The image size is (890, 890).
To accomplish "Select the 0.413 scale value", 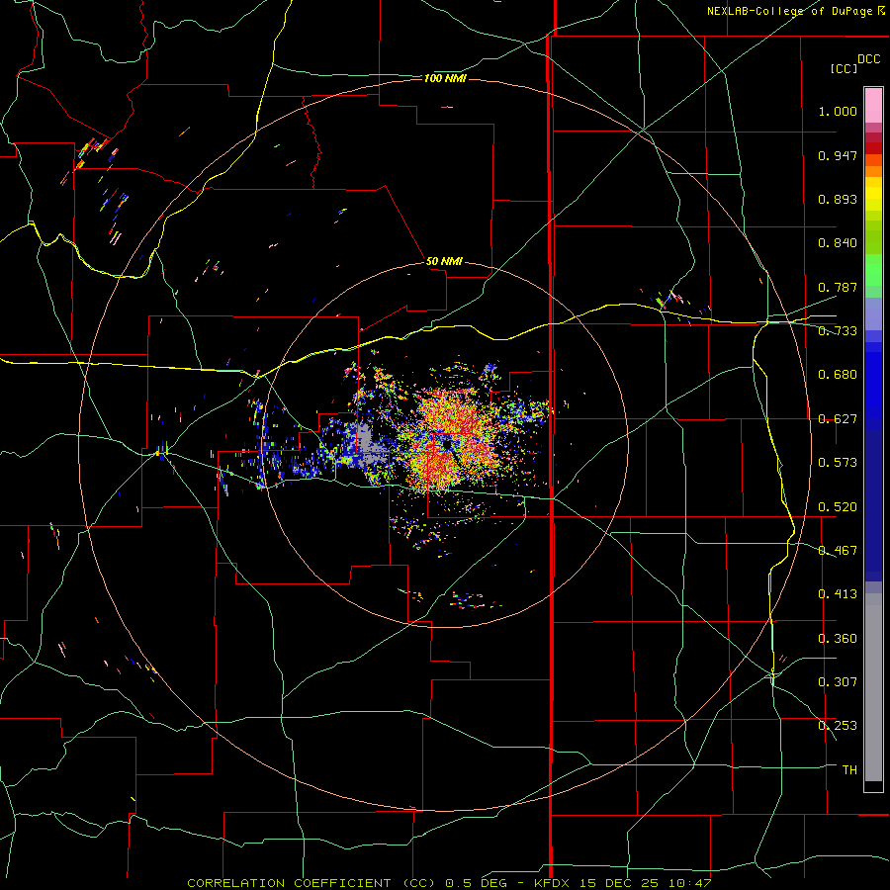I will point(838,594).
